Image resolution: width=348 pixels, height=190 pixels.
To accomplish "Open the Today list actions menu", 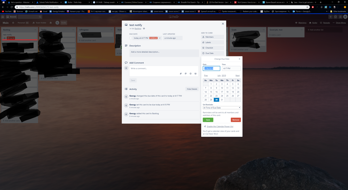I will click(73, 30).
